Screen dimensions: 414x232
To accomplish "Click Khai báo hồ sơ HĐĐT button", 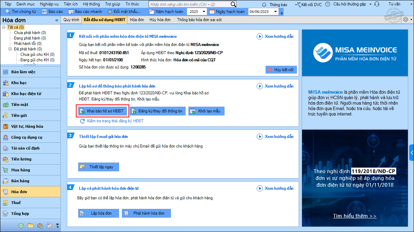I will coord(102,111).
